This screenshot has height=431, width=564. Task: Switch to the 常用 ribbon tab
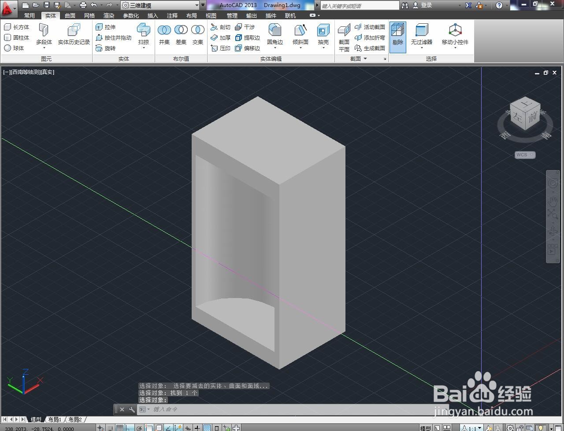30,15
